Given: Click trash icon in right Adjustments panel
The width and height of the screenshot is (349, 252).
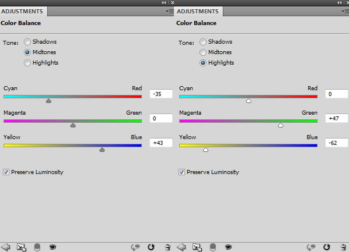Looking at the screenshot, I should [x=342, y=247].
